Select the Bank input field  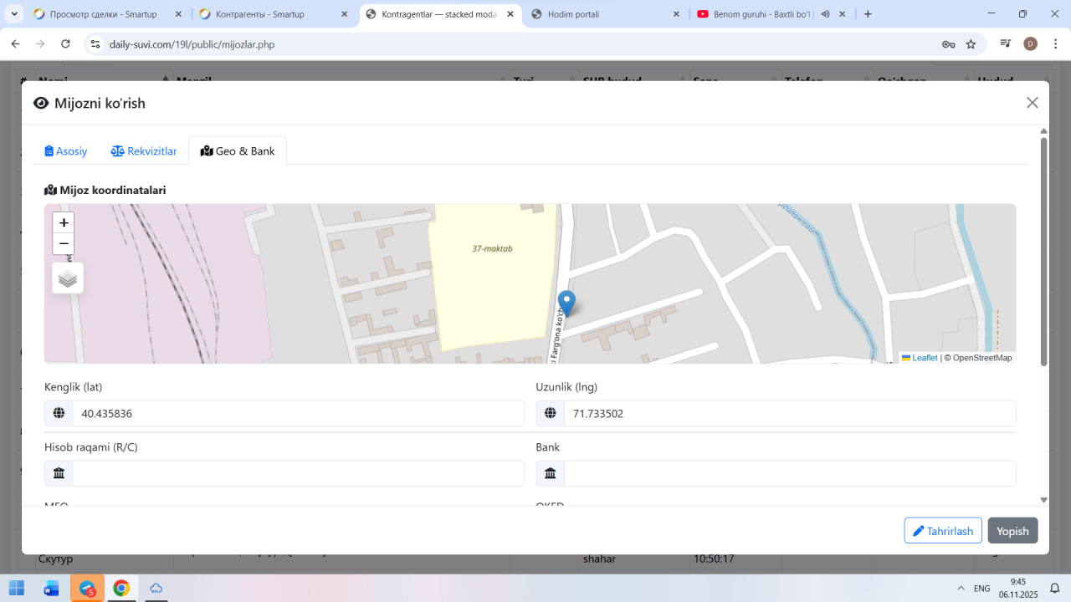[x=789, y=473]
